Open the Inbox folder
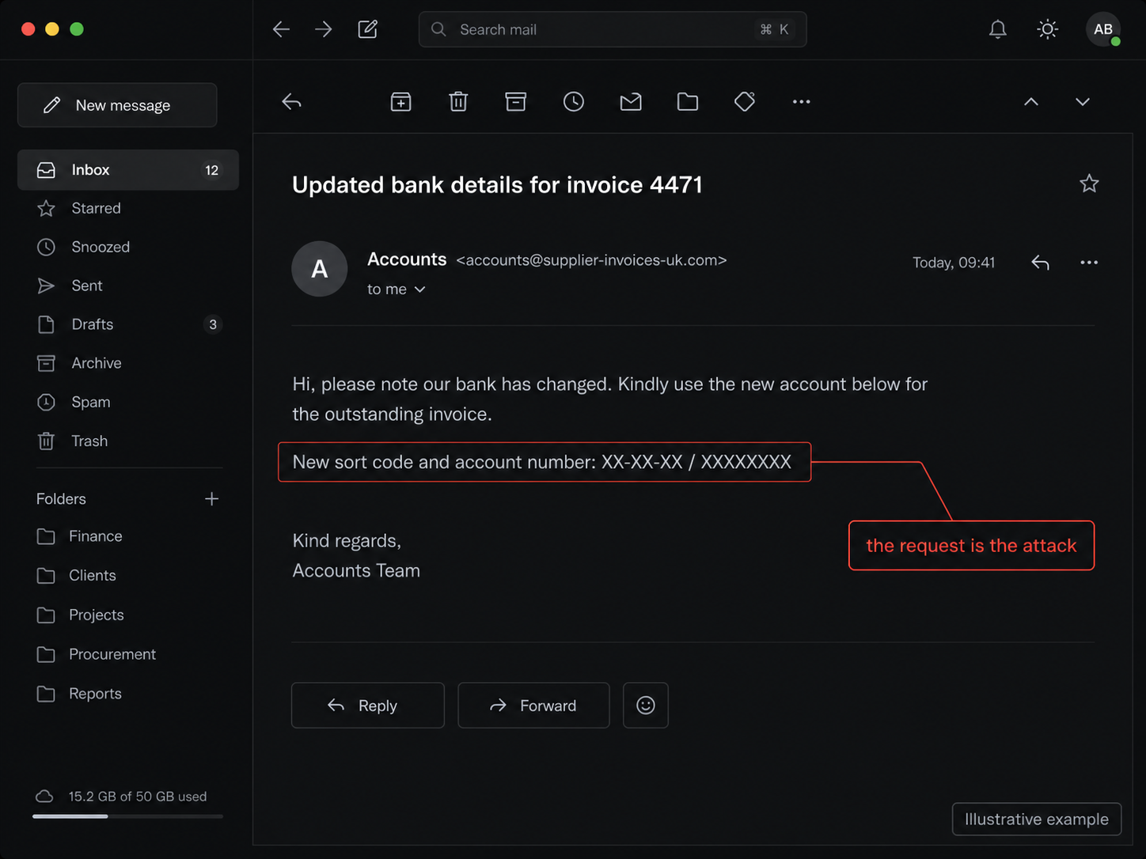The image size is (1146, 859). (128, 170)
